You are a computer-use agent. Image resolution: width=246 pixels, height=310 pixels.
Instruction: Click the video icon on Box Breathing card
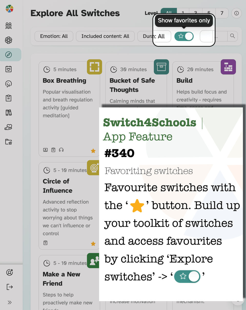(x=45, y=150)
